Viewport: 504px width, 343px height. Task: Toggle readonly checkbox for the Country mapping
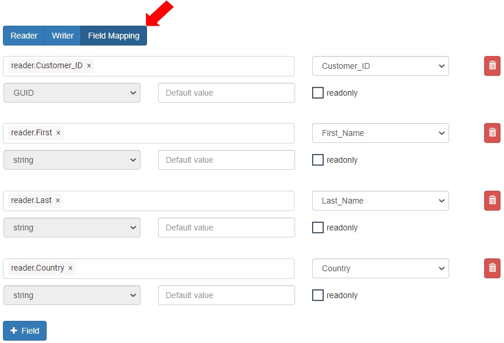click(318, 295)
